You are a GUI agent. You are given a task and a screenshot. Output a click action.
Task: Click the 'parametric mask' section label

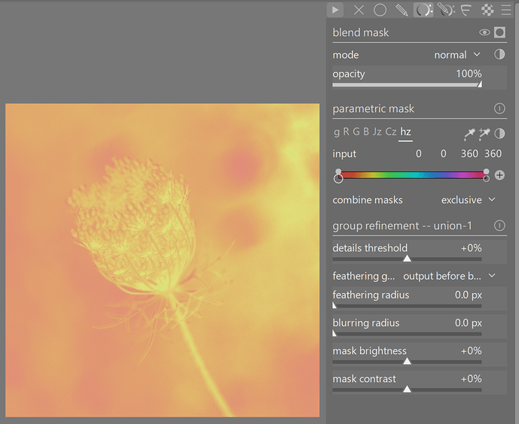point(374,109)
